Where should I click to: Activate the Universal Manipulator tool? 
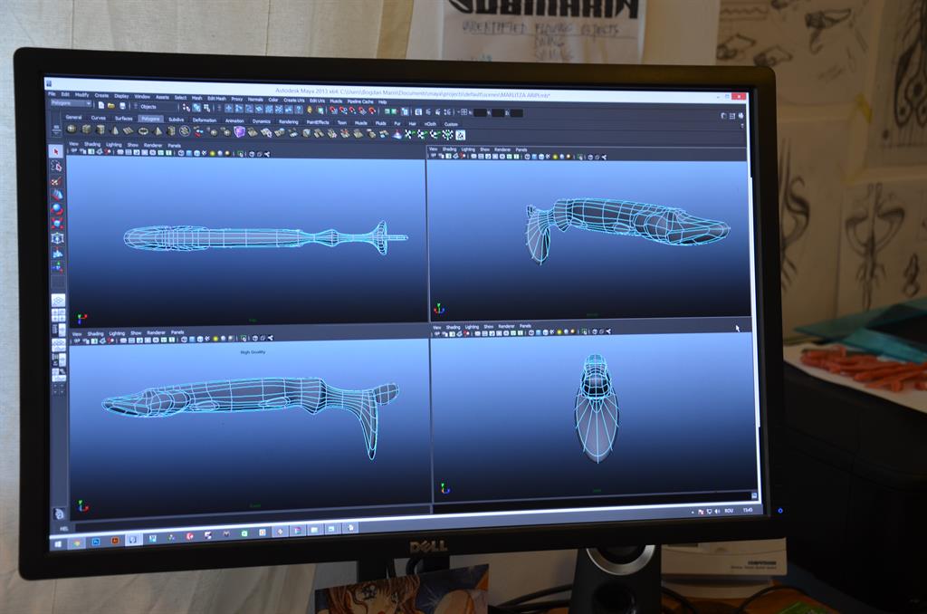coord(58,237)
